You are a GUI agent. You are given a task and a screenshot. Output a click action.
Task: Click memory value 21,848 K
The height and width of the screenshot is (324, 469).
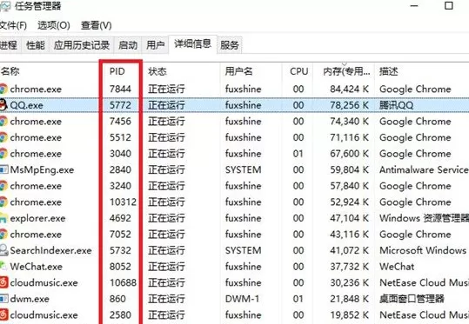tap(349, 299)
